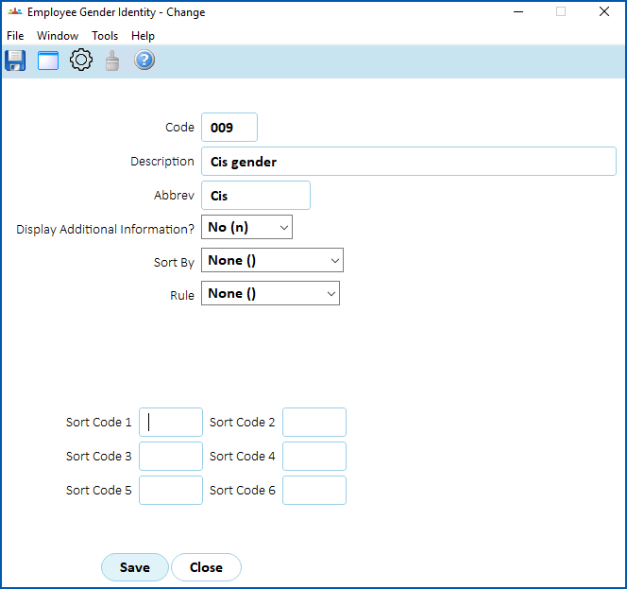Click the grayed paintbrush clear icon
The height and width of the screenshot is (589, 627).
[112, 61]
